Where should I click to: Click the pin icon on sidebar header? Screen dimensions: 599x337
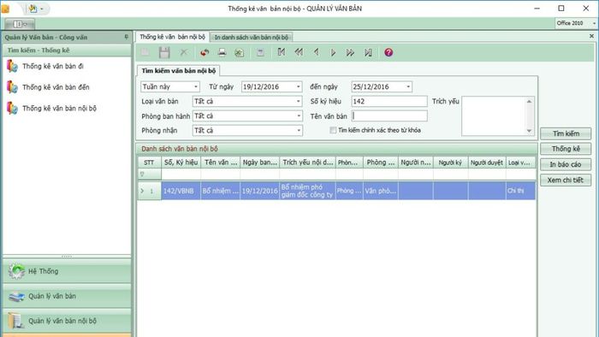click(127, 37)
